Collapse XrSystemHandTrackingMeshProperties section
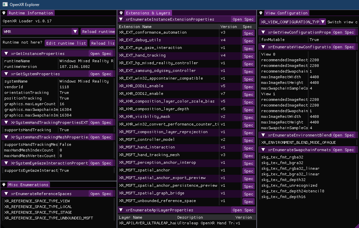Image resolution: width=359 pixels, height=228 pixels. click(6, 137)
